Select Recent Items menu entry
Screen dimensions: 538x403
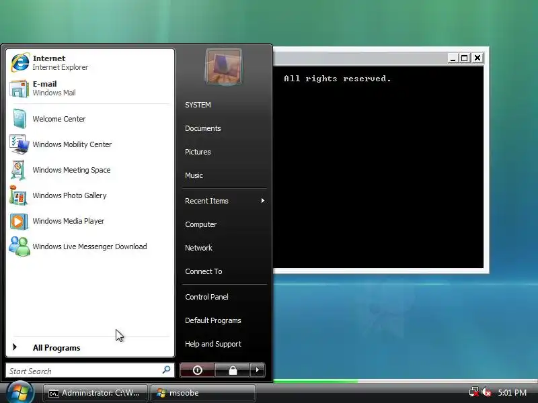pos(206,201)
